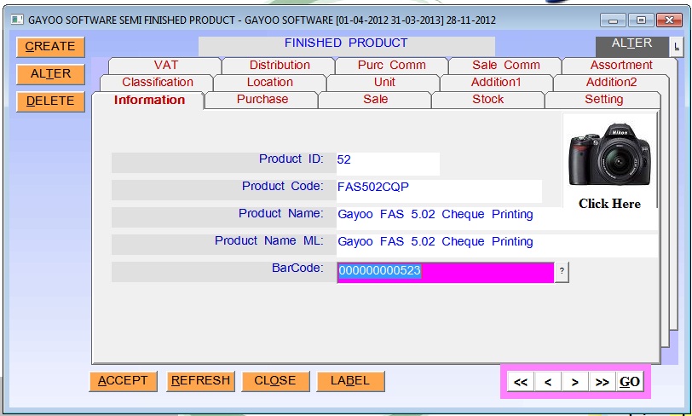Open the Addition2 tab
This screenshot has height=416, width=692.
click(x=611, y=83)
